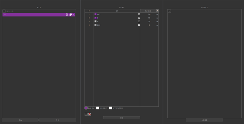The height and width of the screenshot is (124, 244).
Task: Select the E key label in row 3
Action: click(98, 21)
